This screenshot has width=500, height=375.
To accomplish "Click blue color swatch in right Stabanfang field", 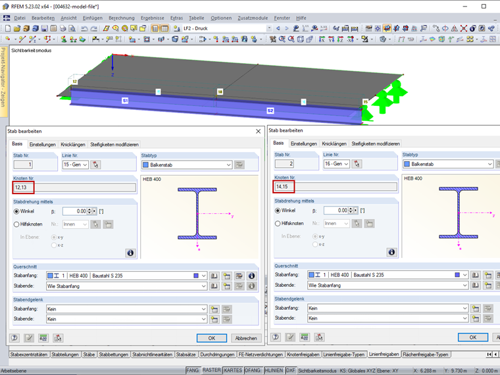I will tap(457, 275).
